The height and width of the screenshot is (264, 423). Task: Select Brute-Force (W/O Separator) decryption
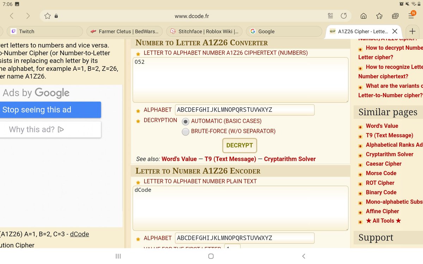pos(185,132)
